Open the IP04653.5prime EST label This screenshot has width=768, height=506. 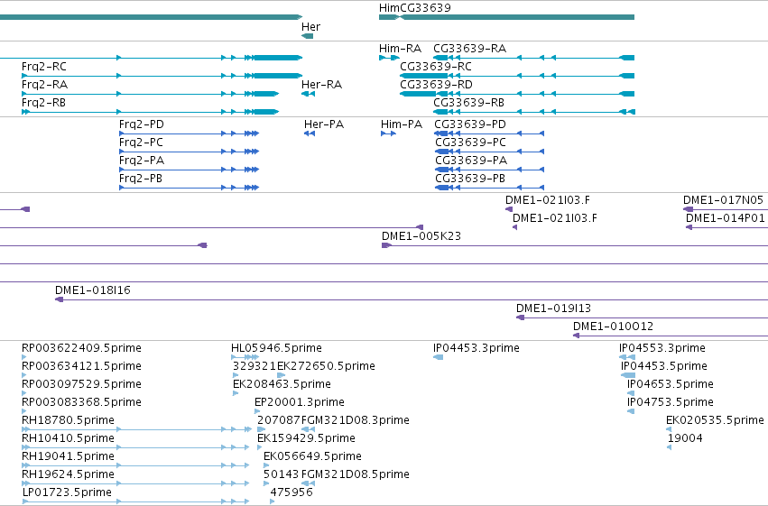pos(670,384)
